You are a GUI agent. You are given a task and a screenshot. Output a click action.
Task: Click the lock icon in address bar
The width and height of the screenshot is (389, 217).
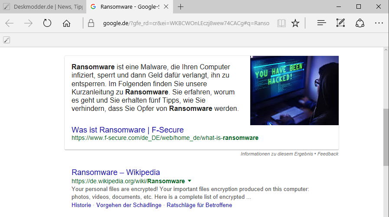(x=91, y=23)
